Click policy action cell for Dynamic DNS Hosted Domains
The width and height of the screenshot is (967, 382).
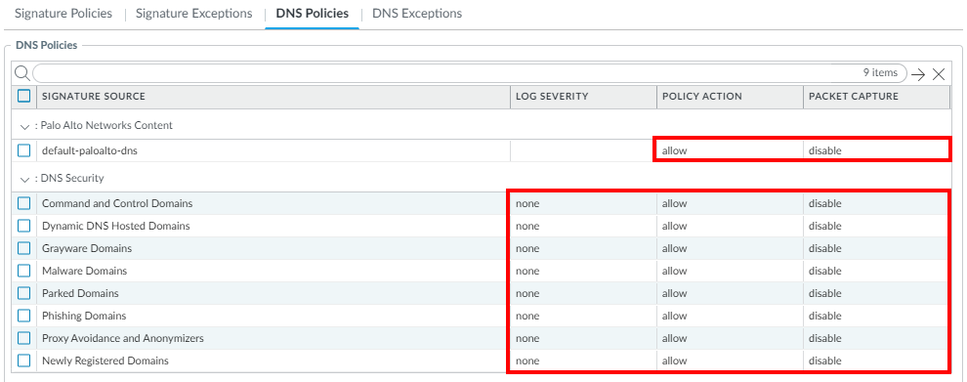point(731,226)
